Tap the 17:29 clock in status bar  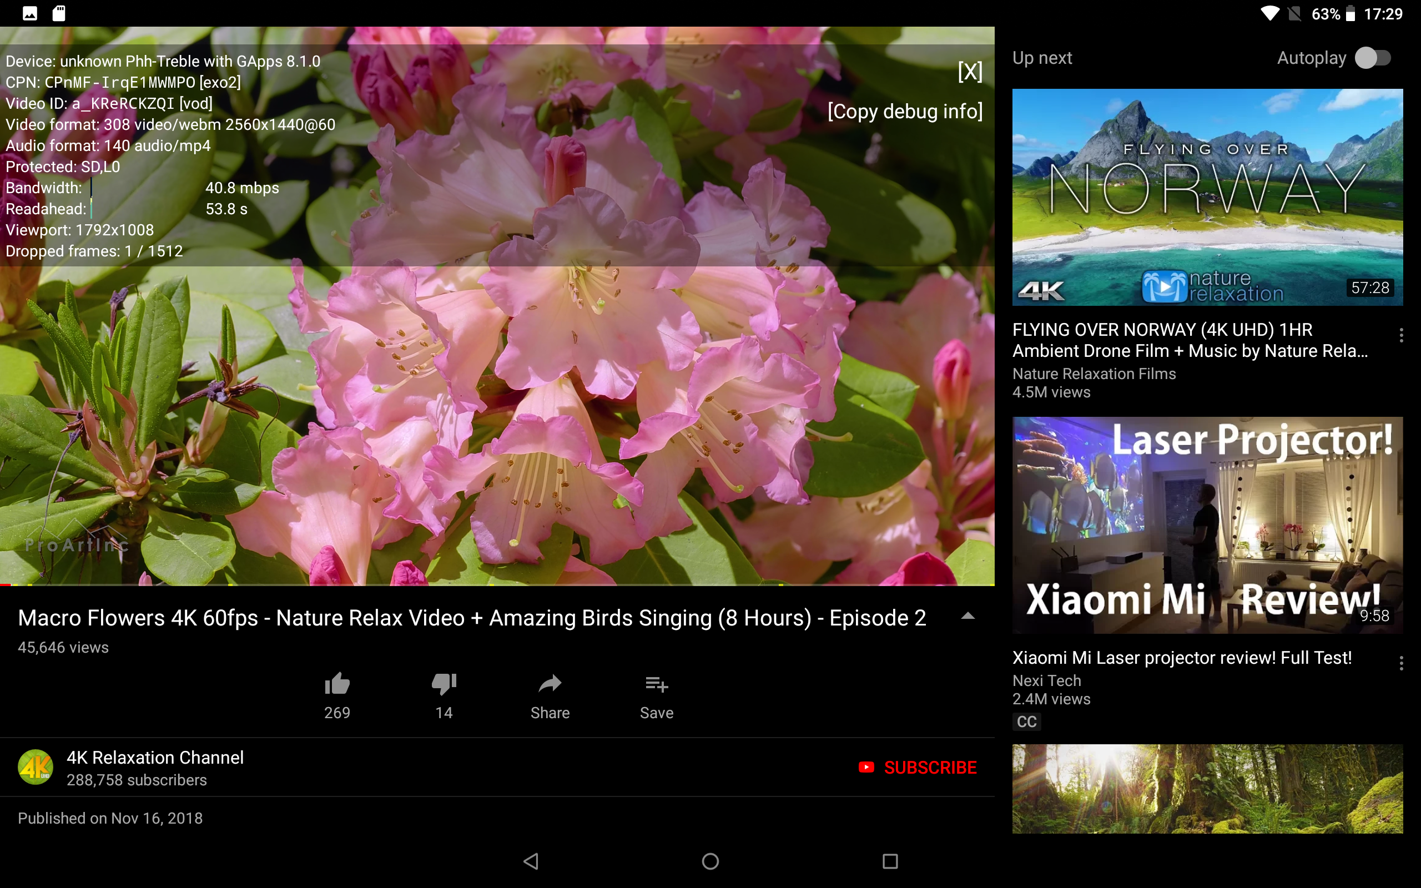pyautogui.click(x=1383, y=13)
